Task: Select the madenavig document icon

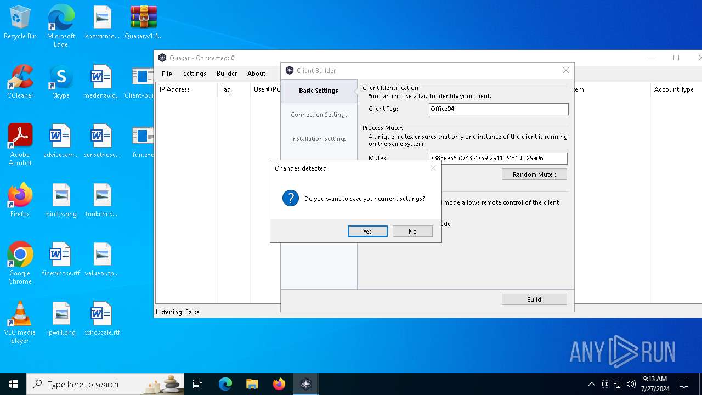Action: [x=102, y=82]
